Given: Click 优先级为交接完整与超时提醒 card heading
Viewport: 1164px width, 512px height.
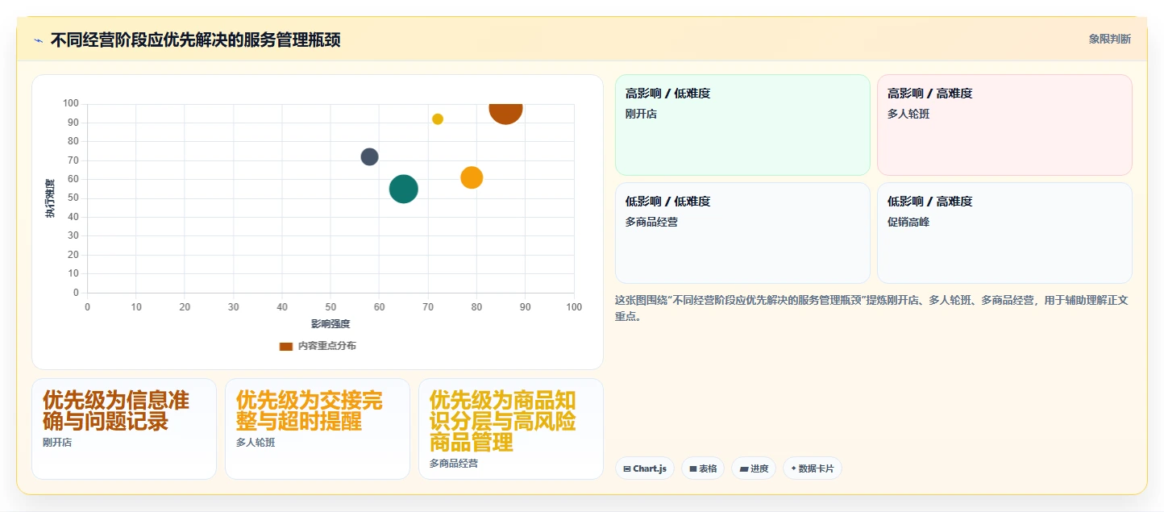Looking at the screenshot, I should (x=310, y=410).
